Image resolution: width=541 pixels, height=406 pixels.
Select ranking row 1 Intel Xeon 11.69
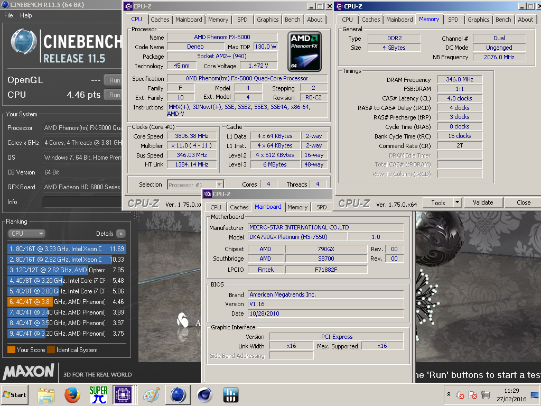67,249
